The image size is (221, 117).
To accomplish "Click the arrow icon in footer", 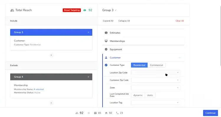I will pyautogui.click(x=89, y=113).
